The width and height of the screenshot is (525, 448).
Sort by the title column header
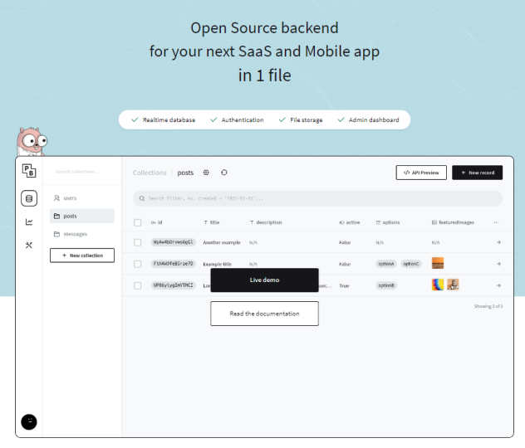pyautogui.click(x=213, y=222)
